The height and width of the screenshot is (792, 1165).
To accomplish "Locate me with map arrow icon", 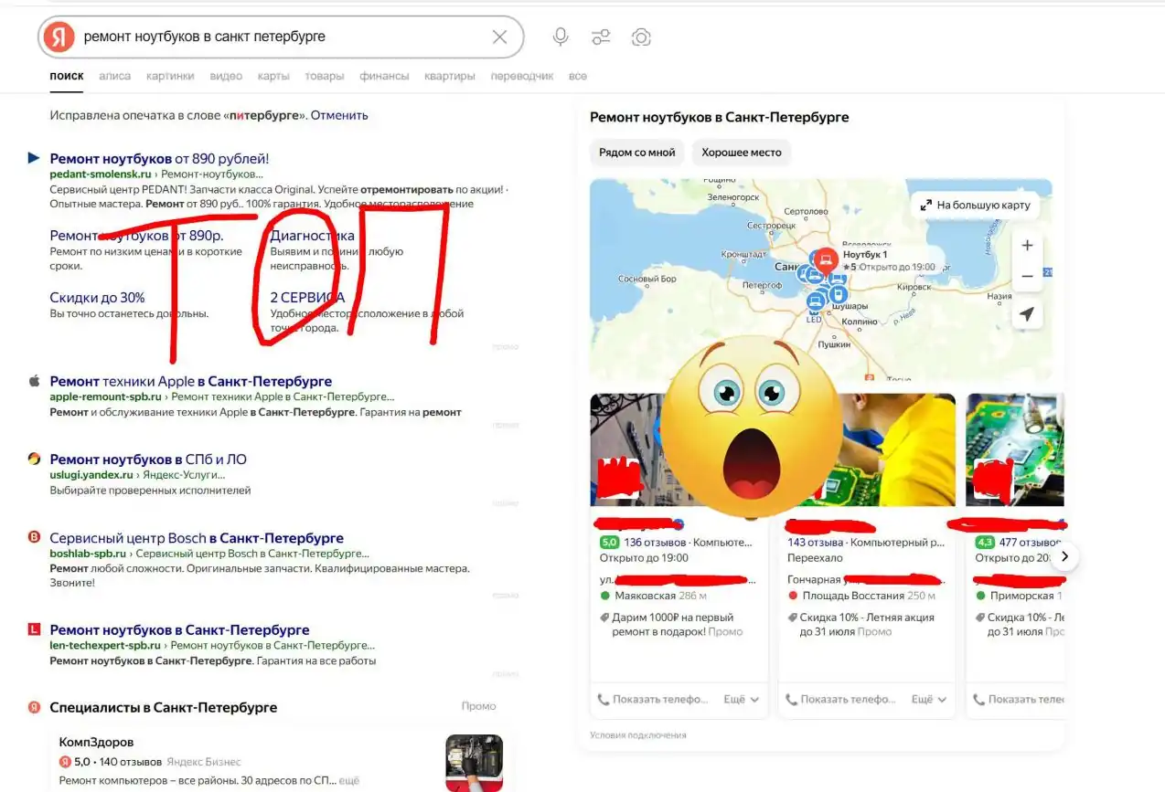I will tap(1027, 314).
